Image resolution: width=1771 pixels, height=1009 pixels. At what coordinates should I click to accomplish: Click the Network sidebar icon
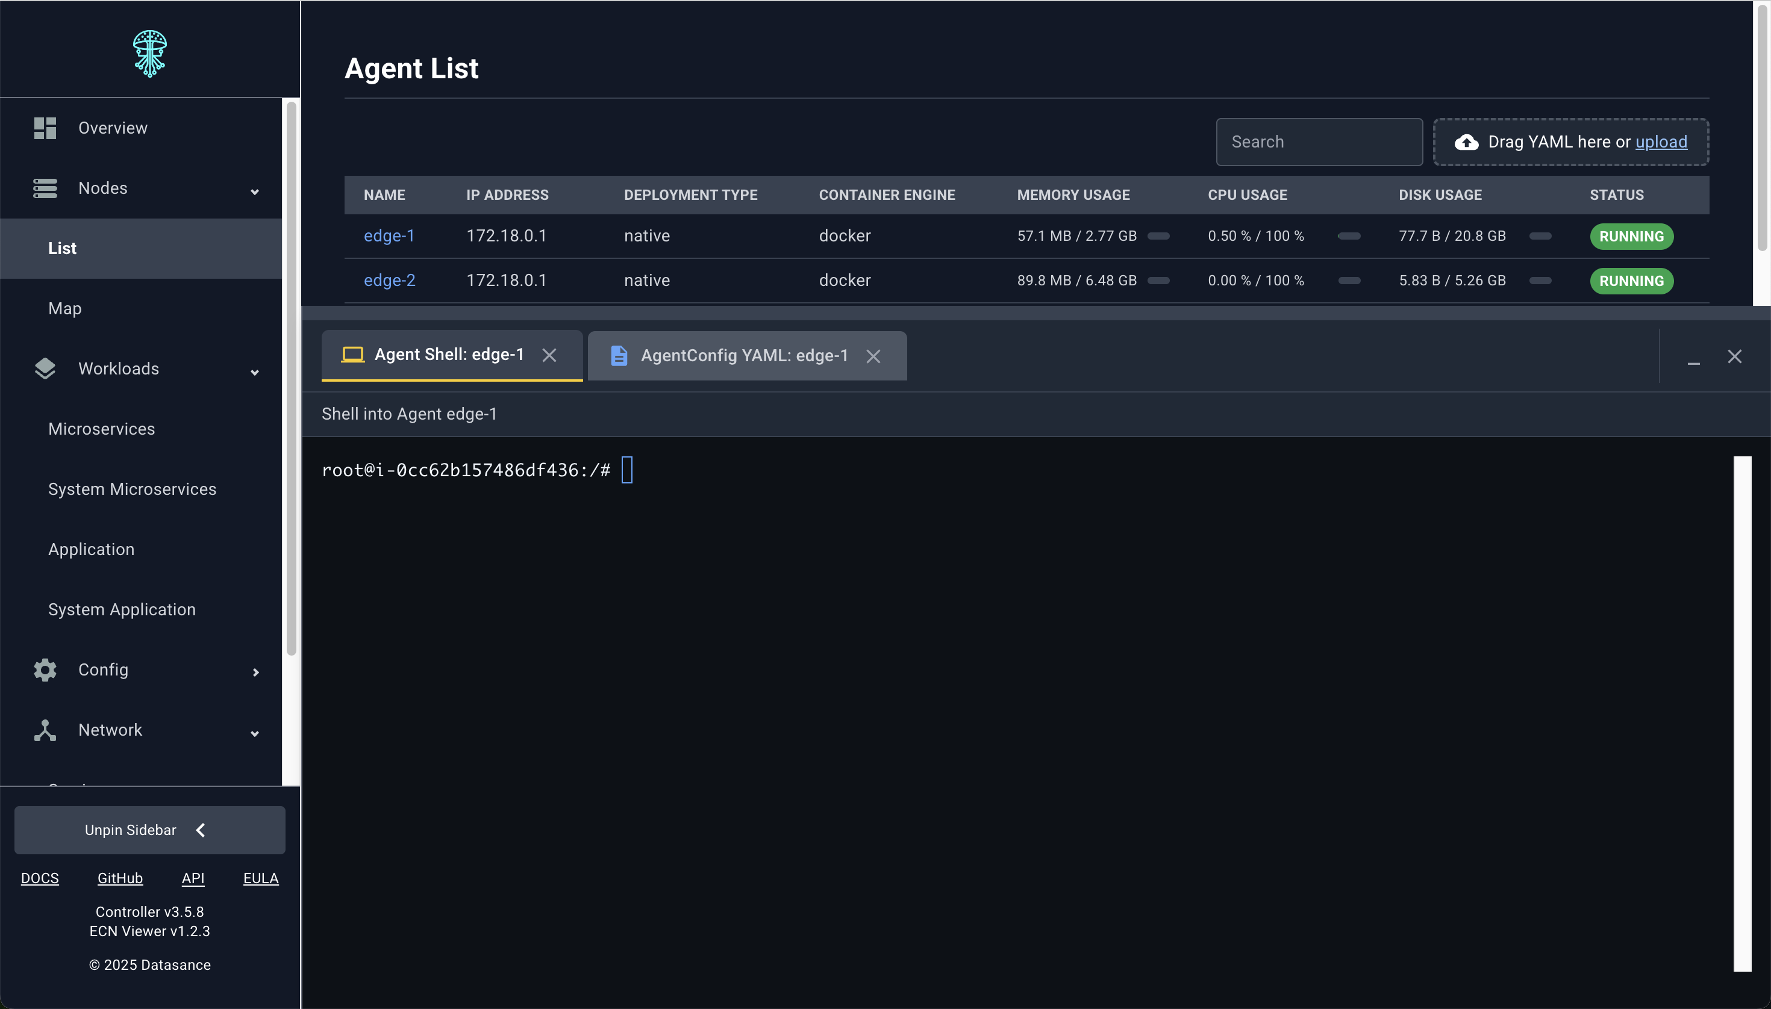point(45,730)
